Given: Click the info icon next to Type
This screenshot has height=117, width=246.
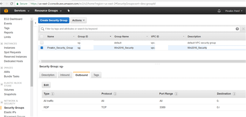Looking at the screenshot, I should 53,94.
